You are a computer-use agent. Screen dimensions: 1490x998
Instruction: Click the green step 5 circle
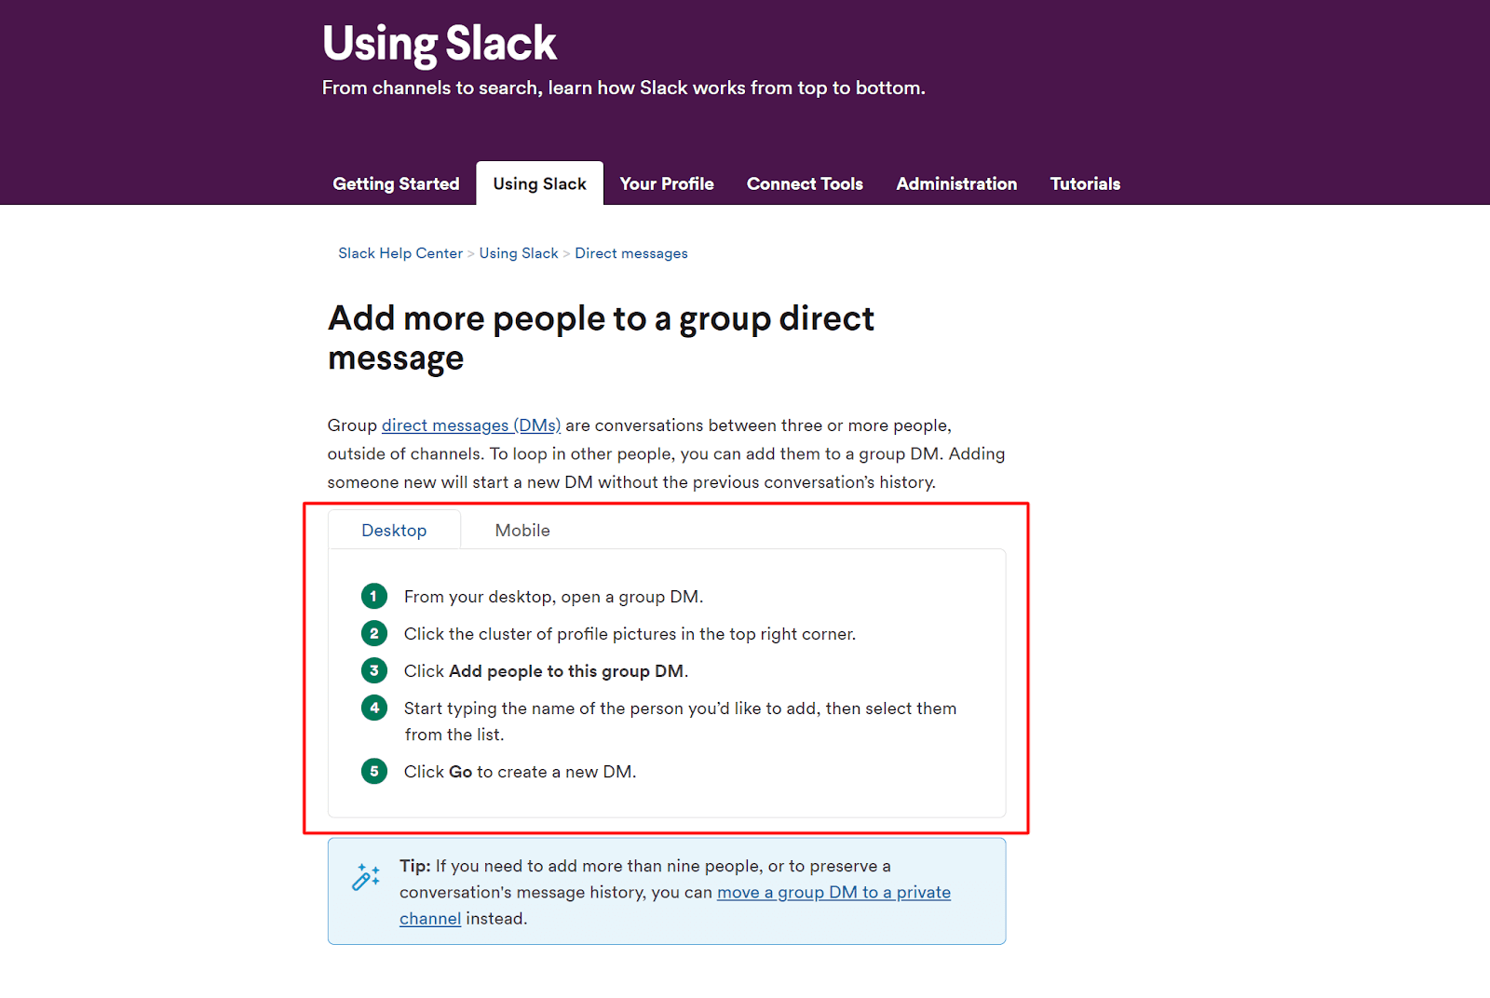[373, 771]
